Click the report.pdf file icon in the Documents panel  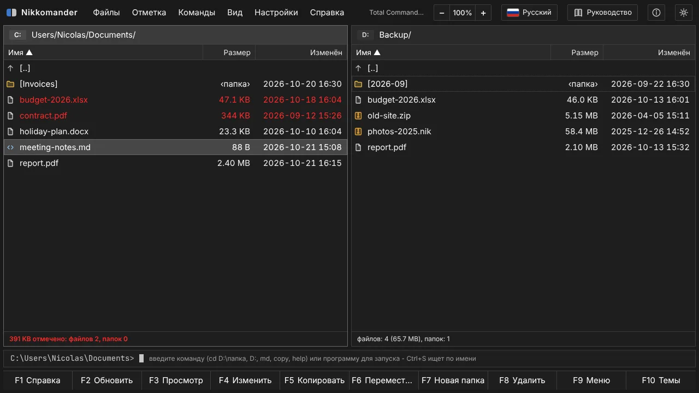coord(10,163)
